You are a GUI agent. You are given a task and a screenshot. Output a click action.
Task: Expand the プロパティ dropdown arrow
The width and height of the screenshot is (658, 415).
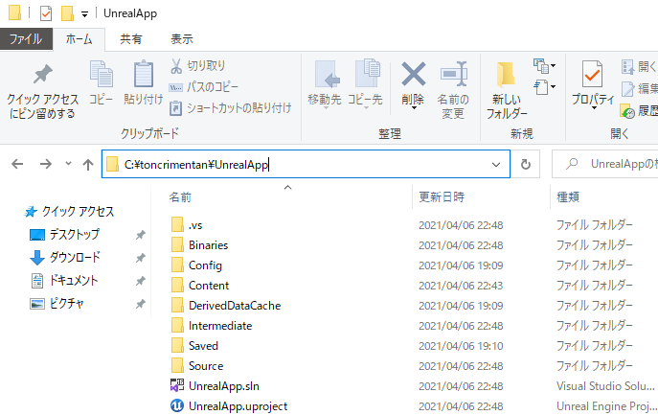(594, 108)
